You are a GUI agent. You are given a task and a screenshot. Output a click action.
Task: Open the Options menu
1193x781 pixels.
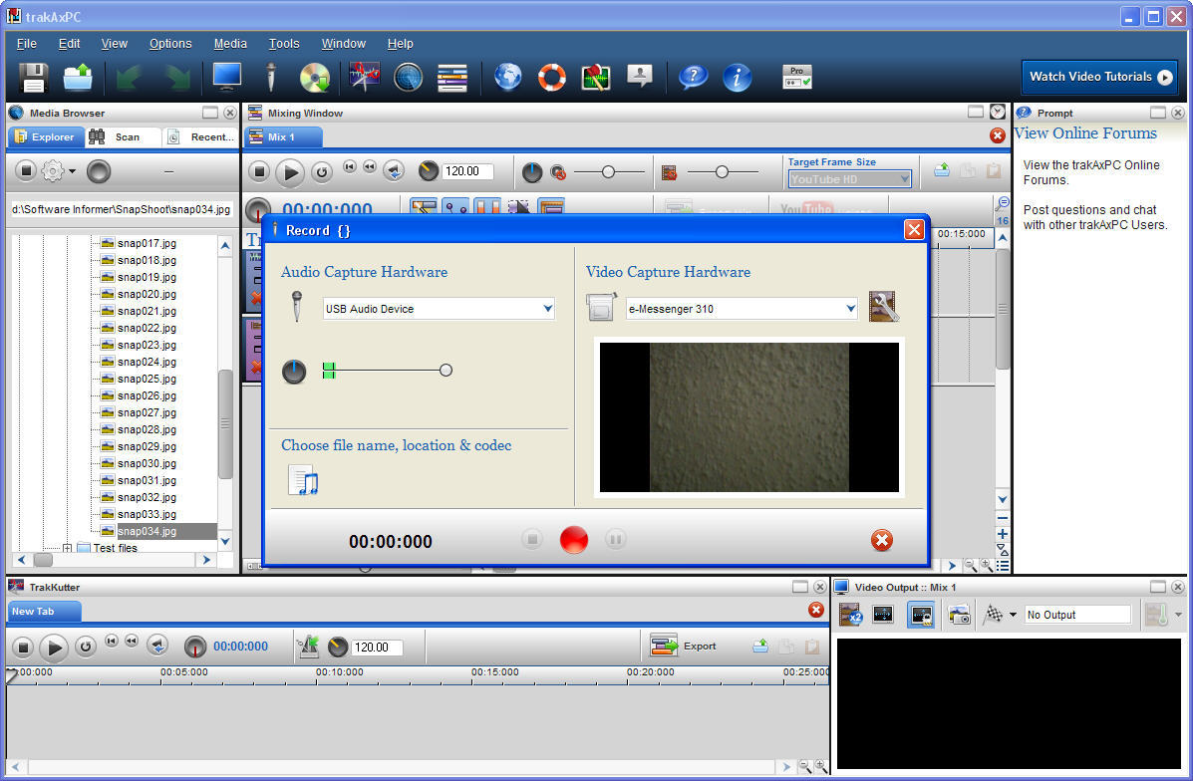(x=170, y=44)
